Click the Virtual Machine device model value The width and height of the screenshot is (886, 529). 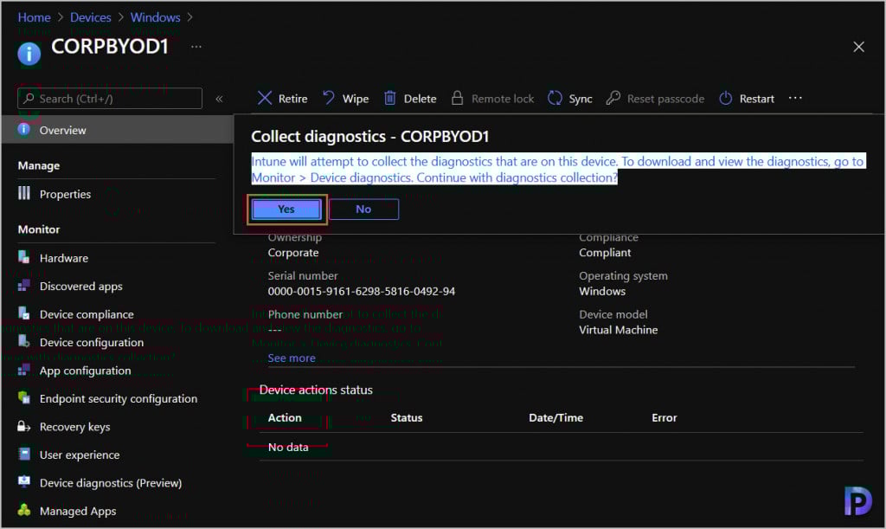[x=618, y=330]
